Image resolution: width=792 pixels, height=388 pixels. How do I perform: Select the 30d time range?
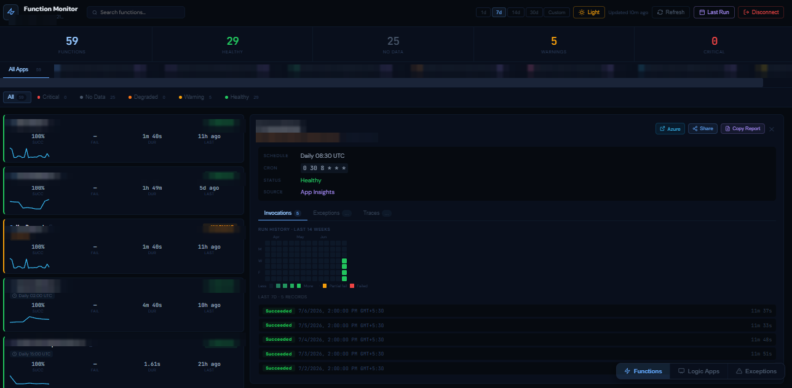(534, 12)
